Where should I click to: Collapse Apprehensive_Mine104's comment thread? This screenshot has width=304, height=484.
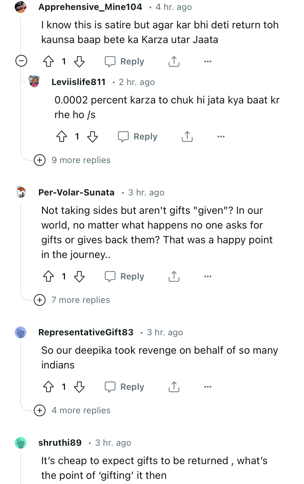click(21, 61)
